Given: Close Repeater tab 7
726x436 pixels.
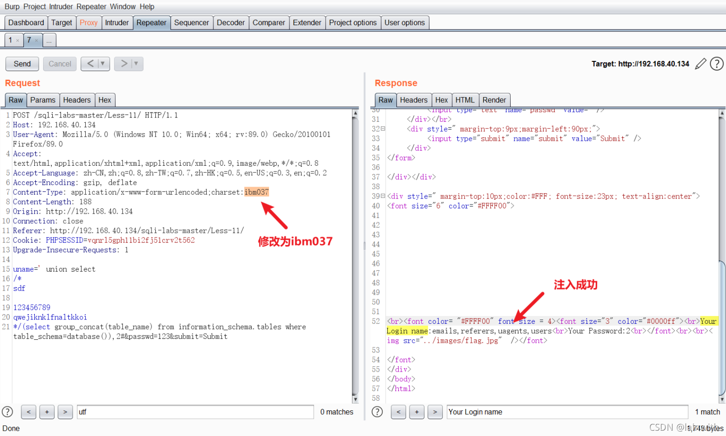Looking at the screenshot, I should point(36,41).
